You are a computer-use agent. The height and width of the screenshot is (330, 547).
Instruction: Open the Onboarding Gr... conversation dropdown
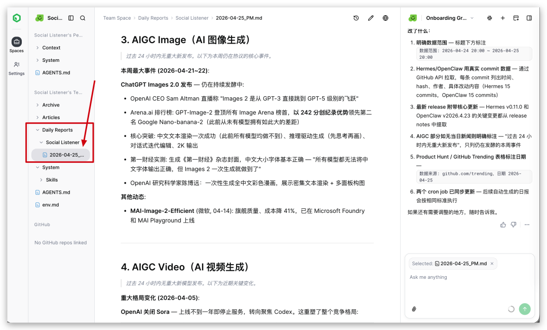point(450,18)
